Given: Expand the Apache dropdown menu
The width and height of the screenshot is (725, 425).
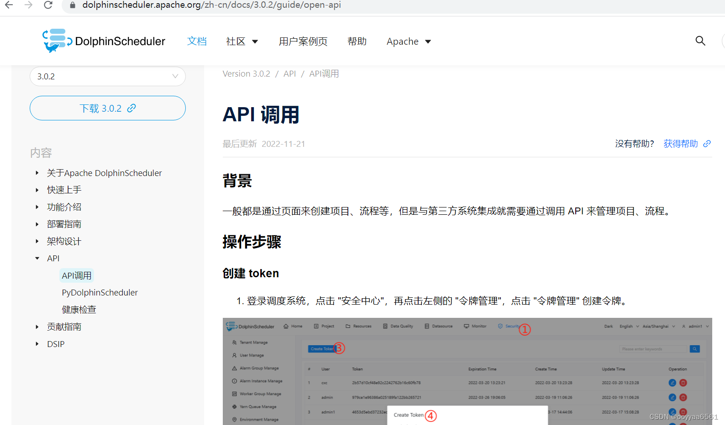Looking at the screenshot, I should [409, 41].
